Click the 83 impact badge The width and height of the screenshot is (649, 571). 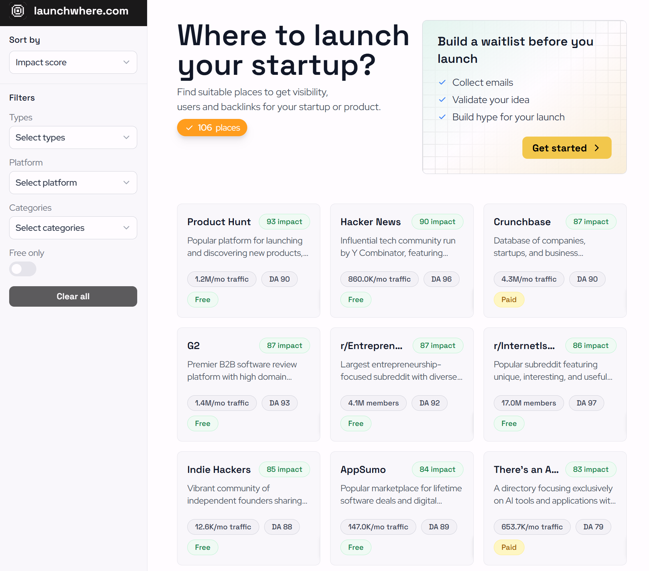coord(591,469)
